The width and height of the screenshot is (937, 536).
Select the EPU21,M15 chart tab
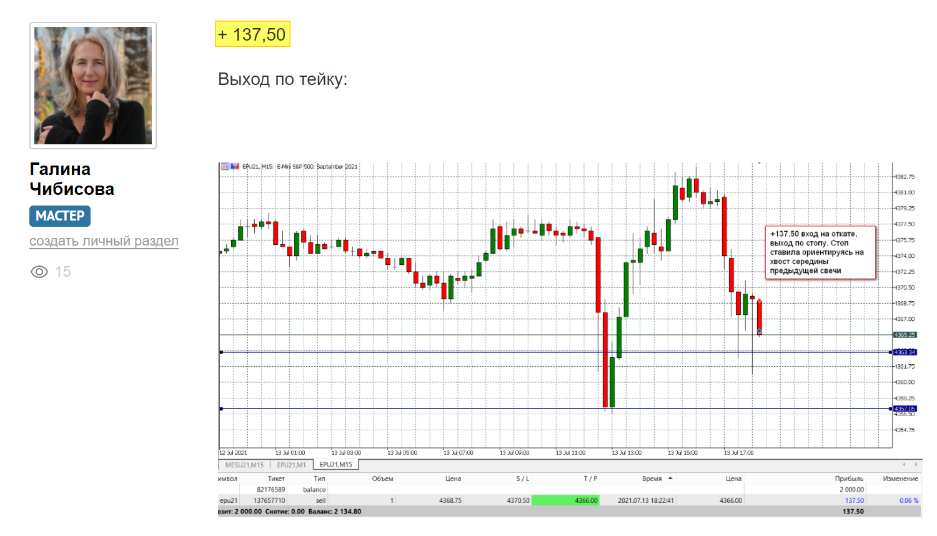point(336,465)
